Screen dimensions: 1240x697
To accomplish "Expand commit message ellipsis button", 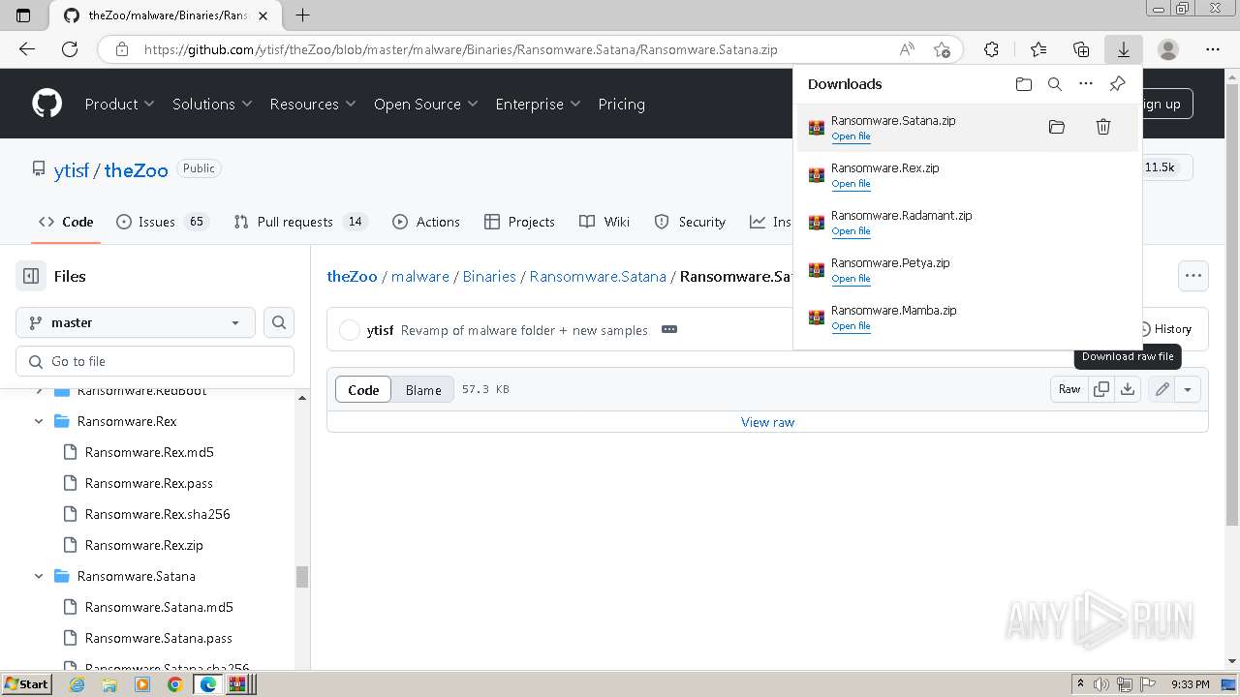I will point(669,329).
